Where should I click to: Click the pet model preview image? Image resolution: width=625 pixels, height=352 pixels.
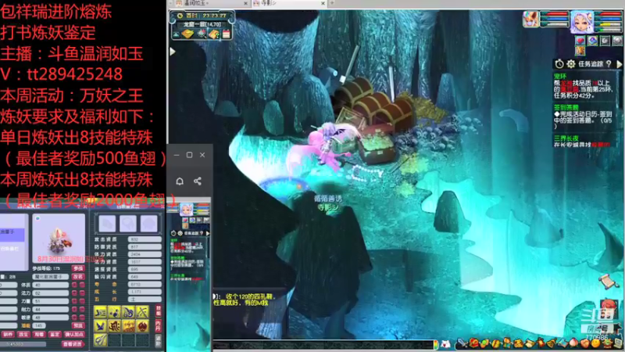point(59,239)
